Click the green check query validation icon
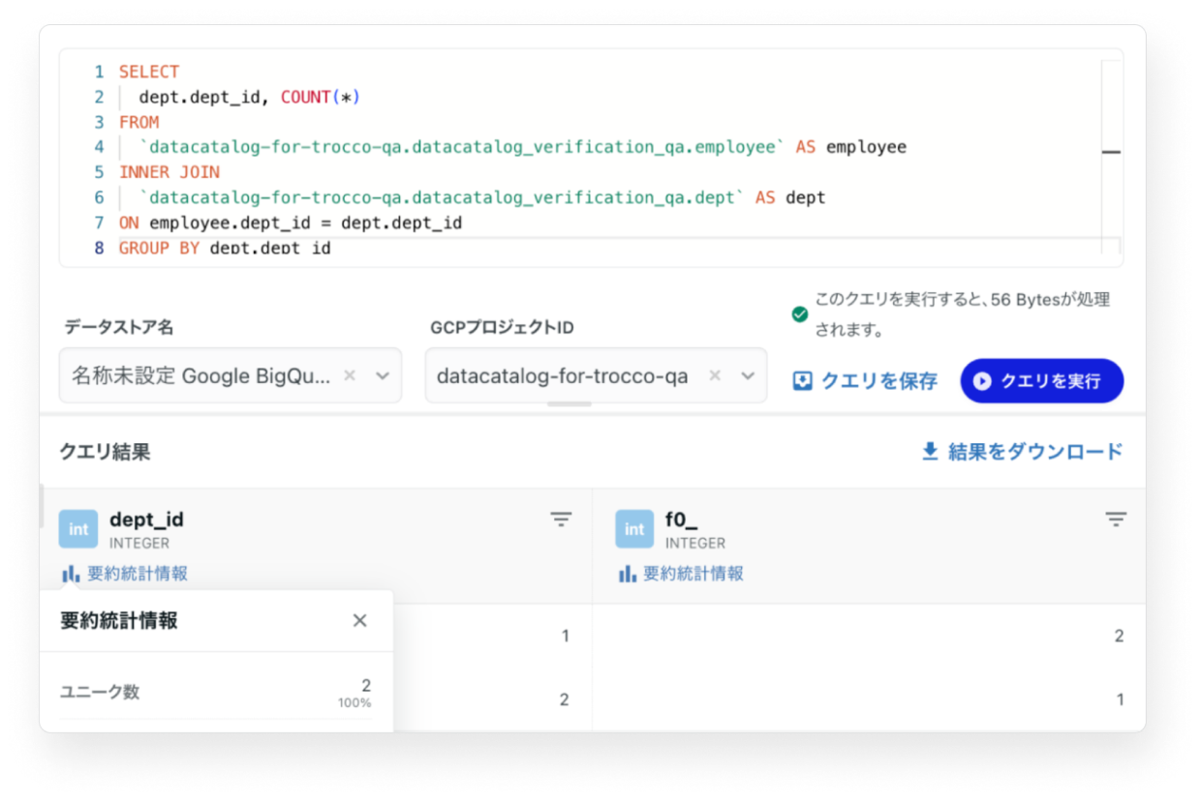 pyautogui.click(x=799, y=314)
